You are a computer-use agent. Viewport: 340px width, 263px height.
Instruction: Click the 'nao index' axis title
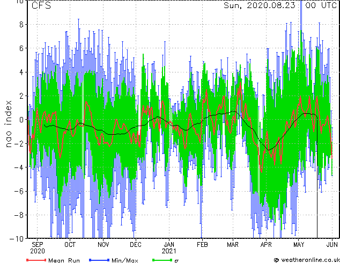point(8,123)
